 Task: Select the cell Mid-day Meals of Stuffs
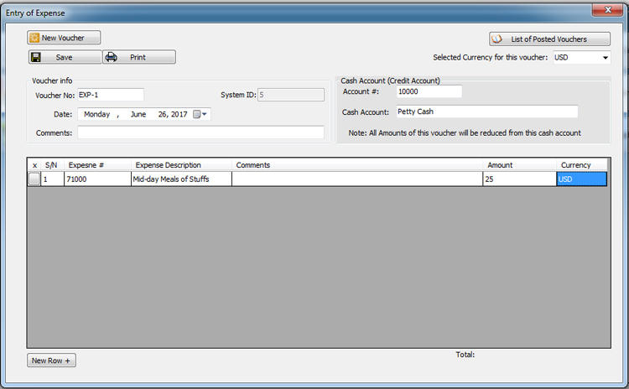[181, 179]
